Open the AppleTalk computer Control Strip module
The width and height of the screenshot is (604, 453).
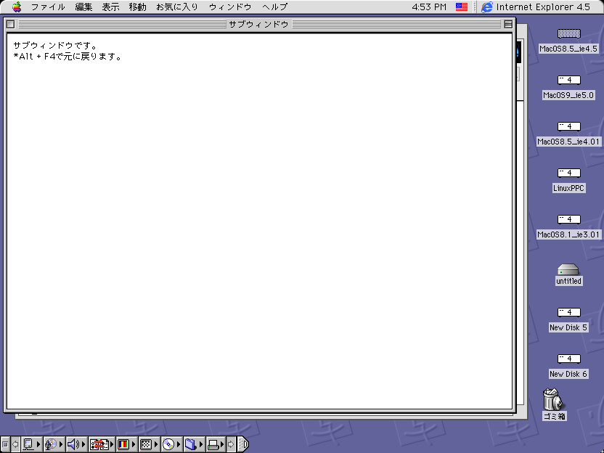tap(32, 444)
